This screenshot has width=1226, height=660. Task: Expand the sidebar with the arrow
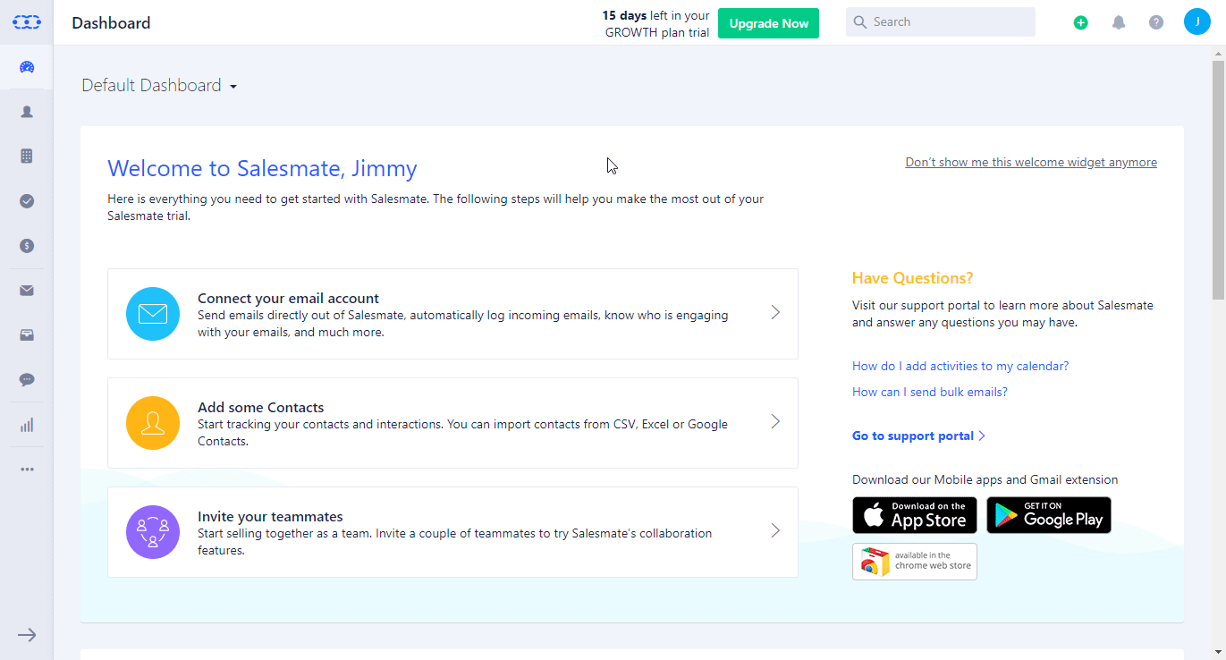[x=26, y=635]
